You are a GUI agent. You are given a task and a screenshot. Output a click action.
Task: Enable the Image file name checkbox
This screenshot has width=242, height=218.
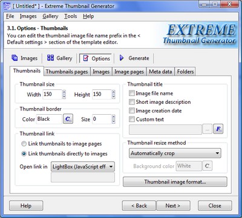[x=132, y=93]
